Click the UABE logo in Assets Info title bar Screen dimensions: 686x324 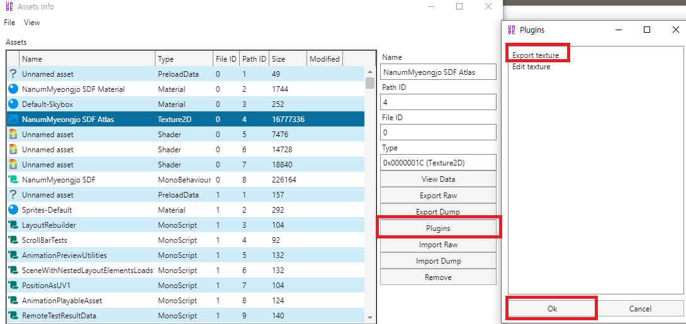(9, 6)
